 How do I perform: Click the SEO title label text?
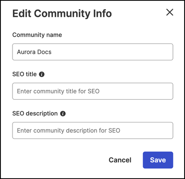point(25,74)
